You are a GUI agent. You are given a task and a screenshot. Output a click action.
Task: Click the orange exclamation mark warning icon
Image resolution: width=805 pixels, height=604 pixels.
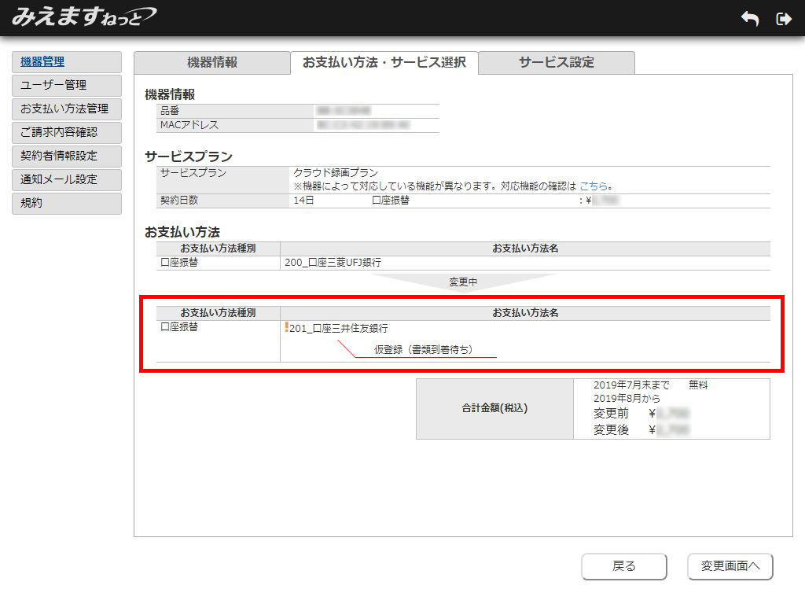tap(286, 328)
